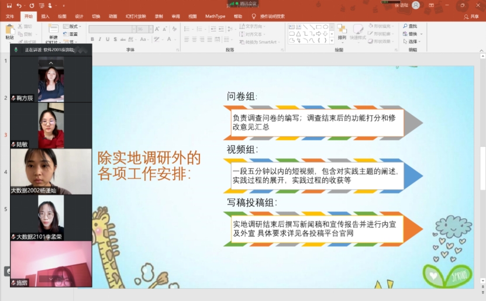Switch to the Design (设计) tab
Viewport: 486px width, 301px height.
click(79, 16)
